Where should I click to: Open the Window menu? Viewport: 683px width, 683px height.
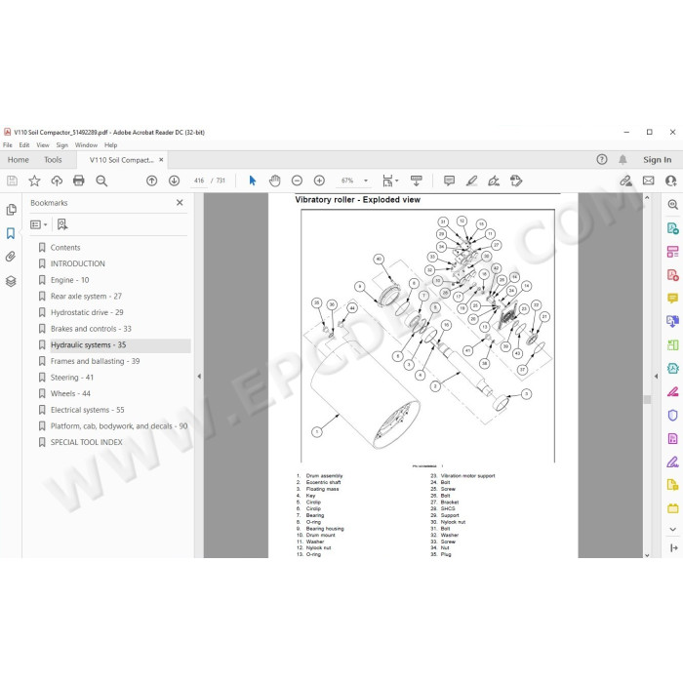tap(86, 145)
